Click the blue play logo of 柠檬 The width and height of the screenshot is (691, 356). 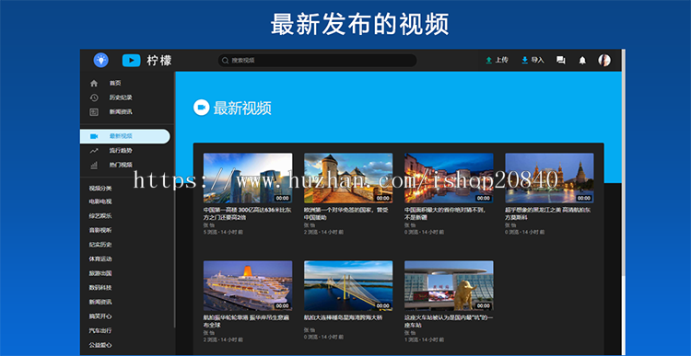(x=131, y=61)
